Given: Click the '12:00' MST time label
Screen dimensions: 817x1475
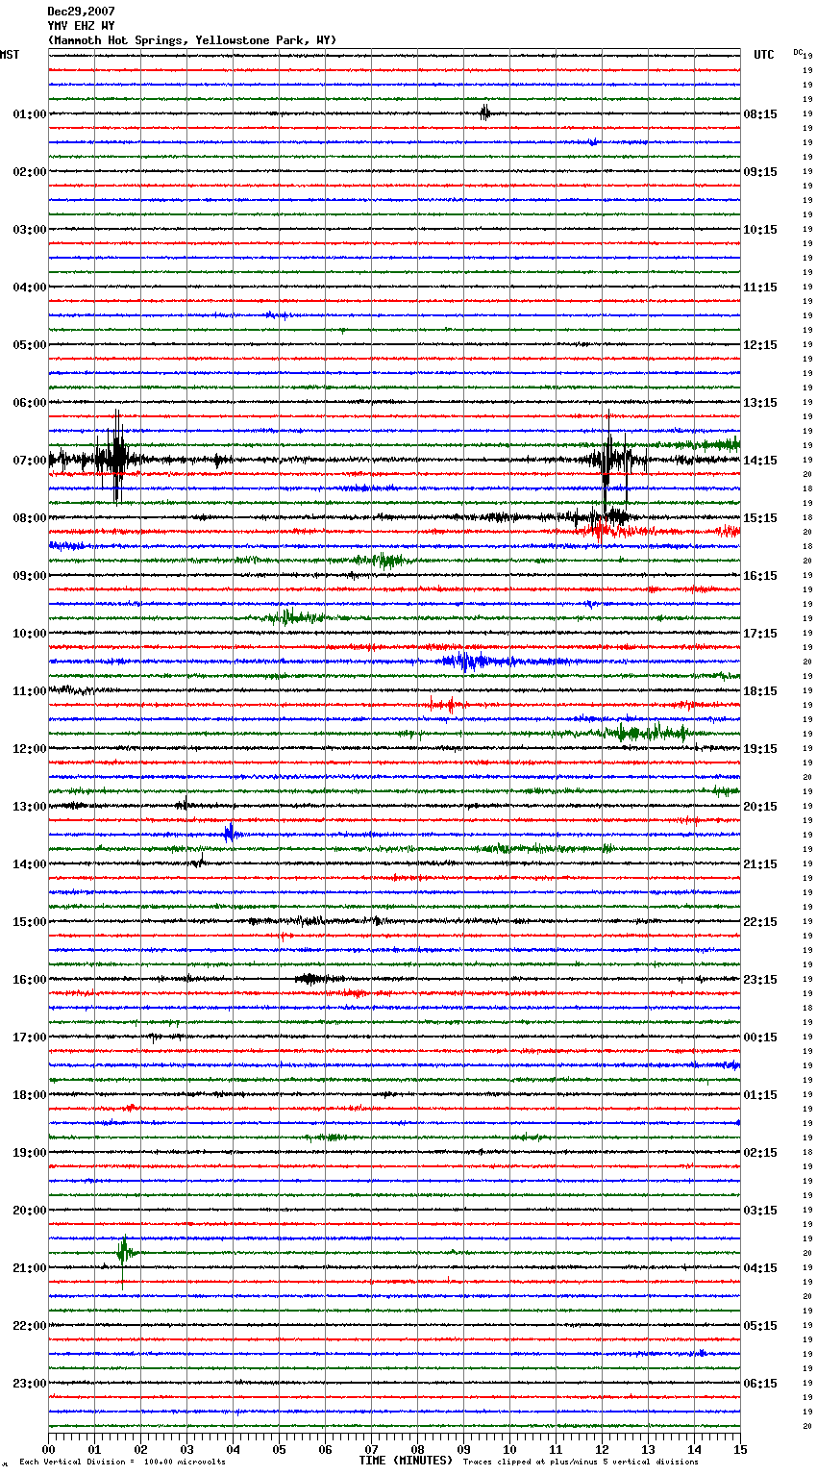Looking at the screenshot, I should [30, 749].
